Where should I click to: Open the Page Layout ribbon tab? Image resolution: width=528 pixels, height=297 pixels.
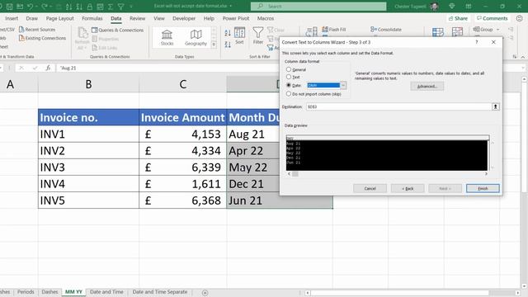[60, 18]
